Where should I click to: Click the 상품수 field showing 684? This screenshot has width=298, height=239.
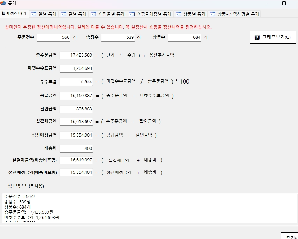tap(184, 37)
